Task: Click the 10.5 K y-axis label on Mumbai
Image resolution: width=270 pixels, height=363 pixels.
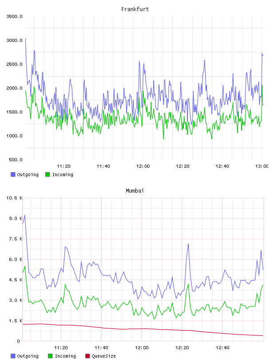Action: (x=14, y=198)
